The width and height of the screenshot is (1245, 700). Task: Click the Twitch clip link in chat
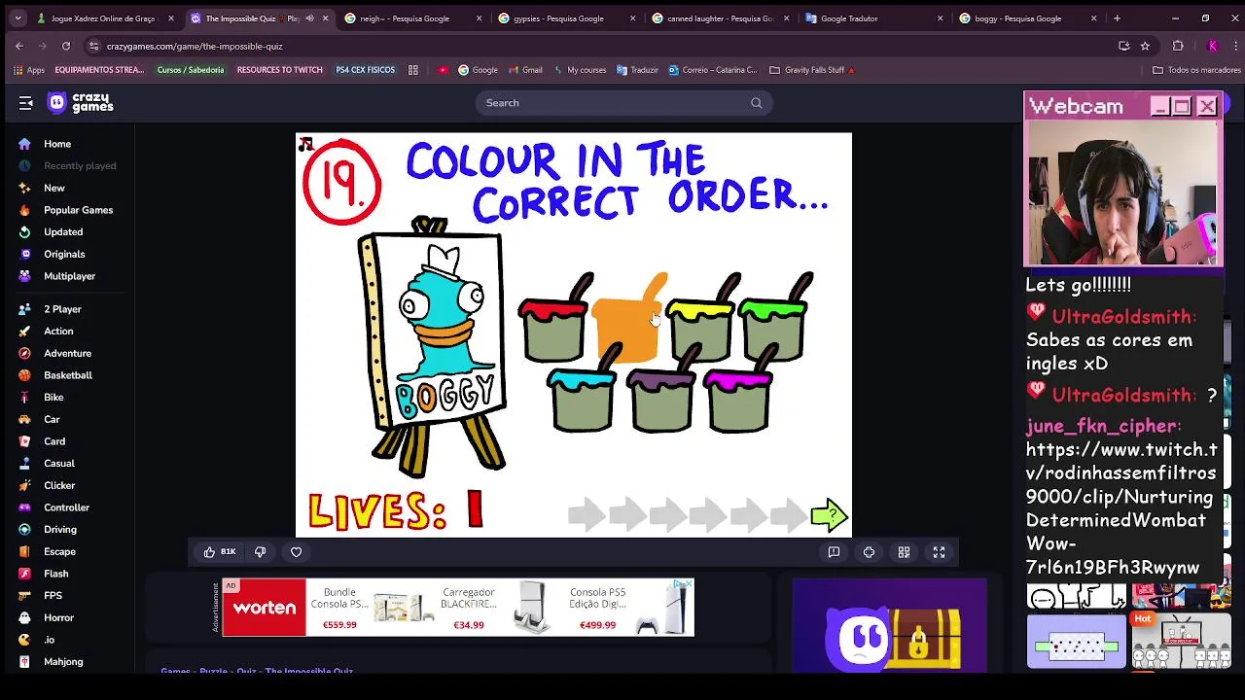point(1121,508)
